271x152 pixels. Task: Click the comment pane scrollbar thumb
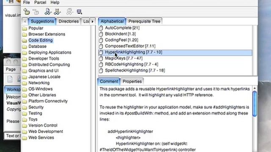tap(254, 104)
